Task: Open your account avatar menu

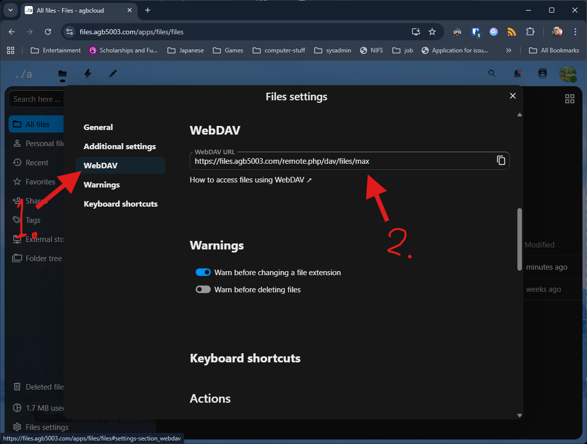Action: (568, 74)
